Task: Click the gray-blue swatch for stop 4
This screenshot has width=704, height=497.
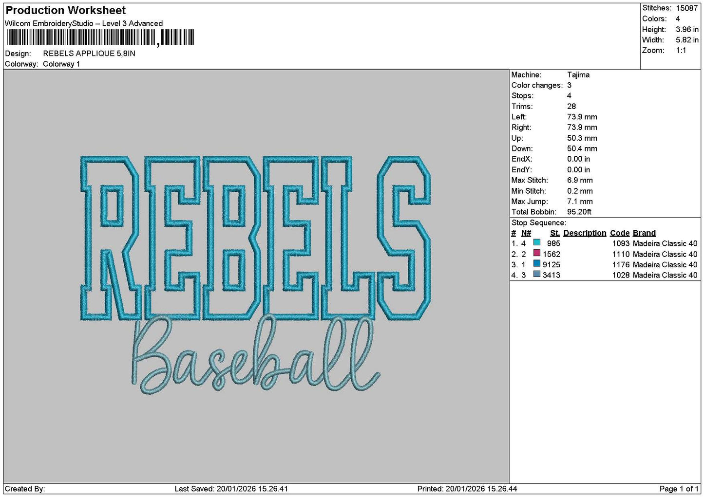Action: point(537,274)
